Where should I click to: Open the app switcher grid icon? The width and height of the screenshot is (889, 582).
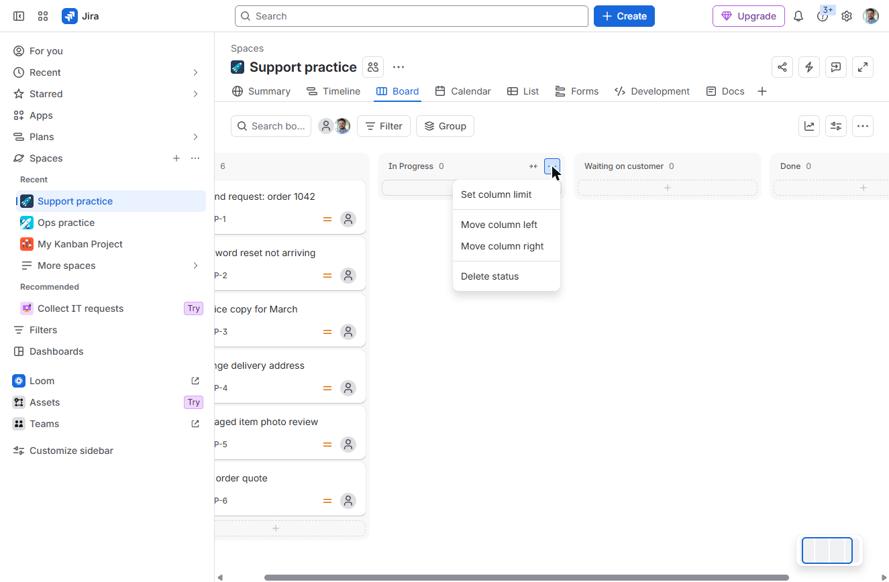43,16
